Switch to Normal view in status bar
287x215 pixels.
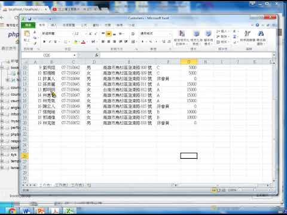pyautogui.click(x=213, y=190)
